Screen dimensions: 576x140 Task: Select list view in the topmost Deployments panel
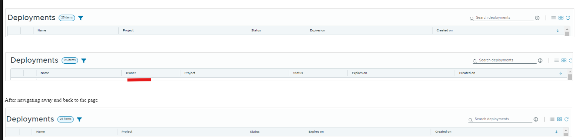pos(554,18)
